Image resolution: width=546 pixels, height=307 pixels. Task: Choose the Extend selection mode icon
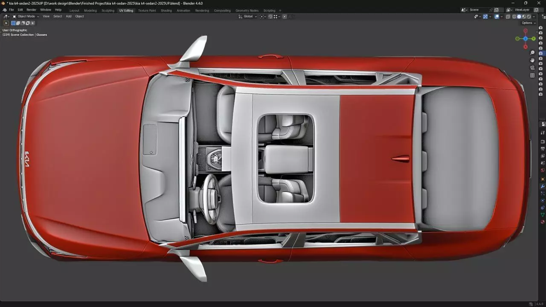(x=18, y=23)
